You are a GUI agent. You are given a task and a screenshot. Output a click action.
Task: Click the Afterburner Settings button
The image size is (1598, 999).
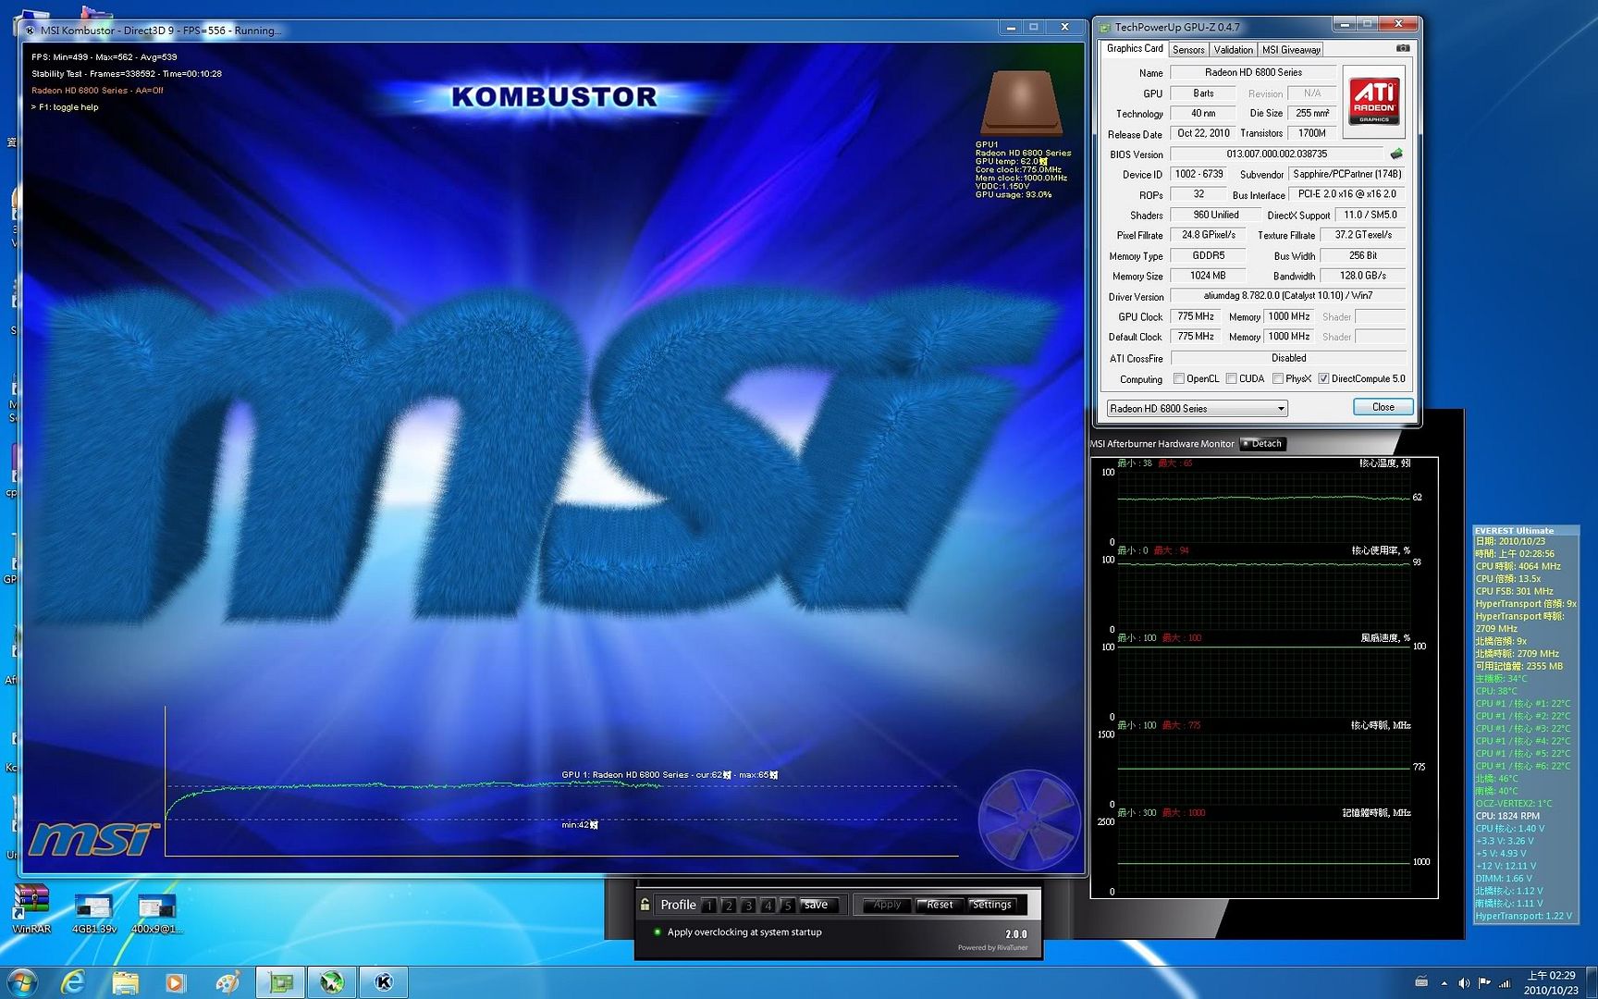coord(991,905)
